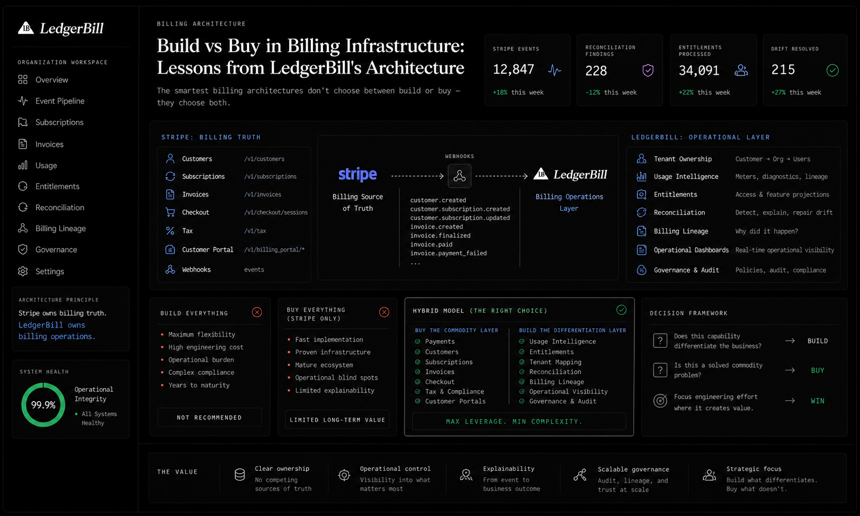Click the webhooks node icon in diagram
The image size is (860, 516).
(x=459, y=176)
